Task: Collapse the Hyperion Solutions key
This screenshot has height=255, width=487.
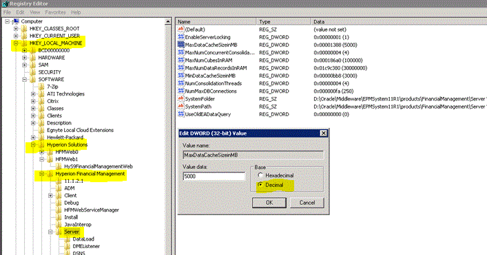Action: 33,145
